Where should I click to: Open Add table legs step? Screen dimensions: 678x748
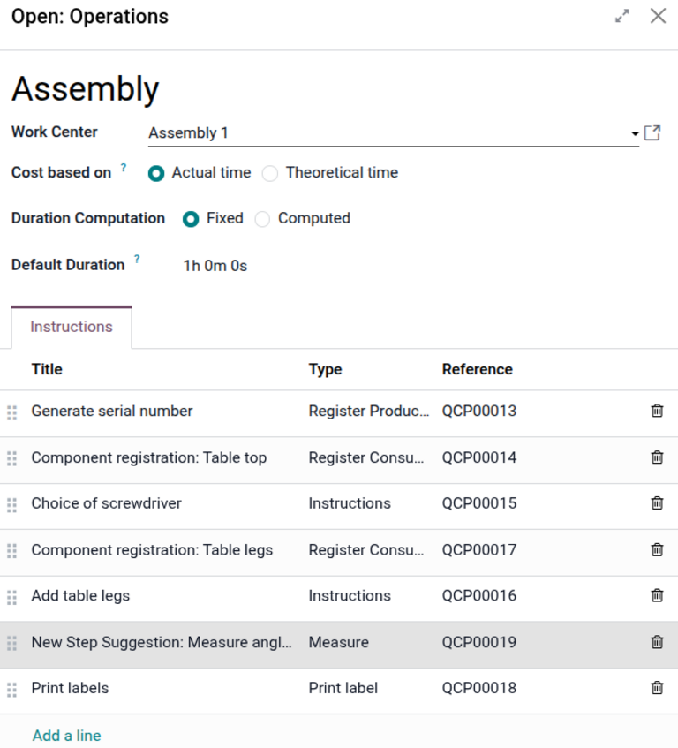(80, 596)
